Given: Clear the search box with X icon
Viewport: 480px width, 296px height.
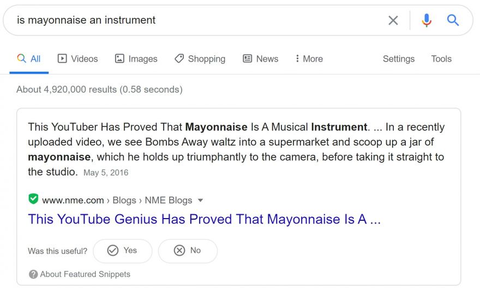Looking at the screenshot, I should point(393,21).
